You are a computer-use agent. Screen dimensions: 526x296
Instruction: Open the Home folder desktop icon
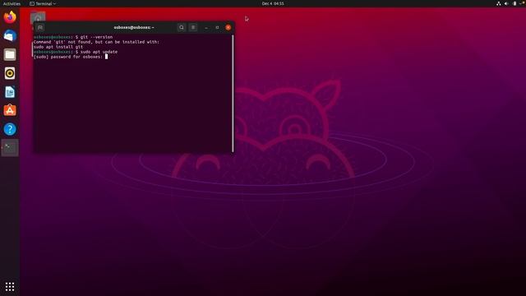pyautogui.click(x=38, y=16)
